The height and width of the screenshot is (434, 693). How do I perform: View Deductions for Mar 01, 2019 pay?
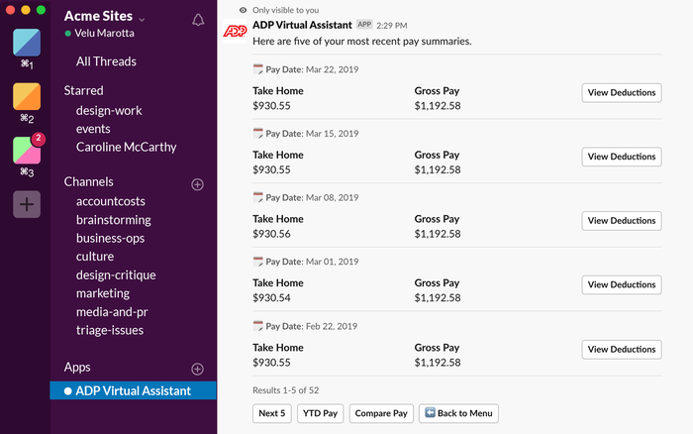(622, 285)
